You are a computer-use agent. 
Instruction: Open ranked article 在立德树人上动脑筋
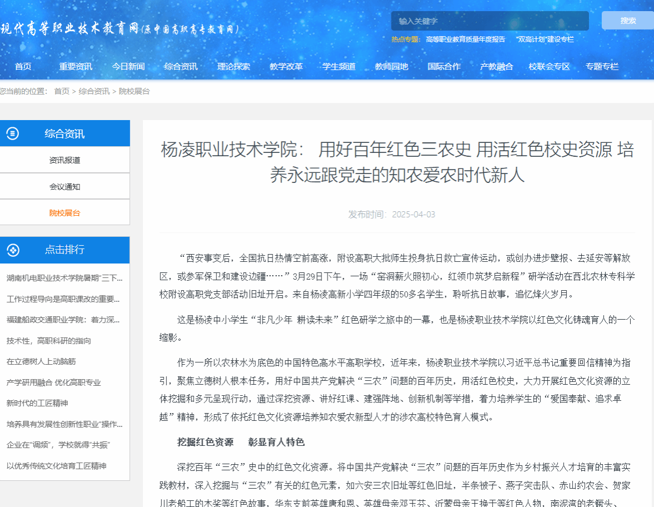click(41, 361)
